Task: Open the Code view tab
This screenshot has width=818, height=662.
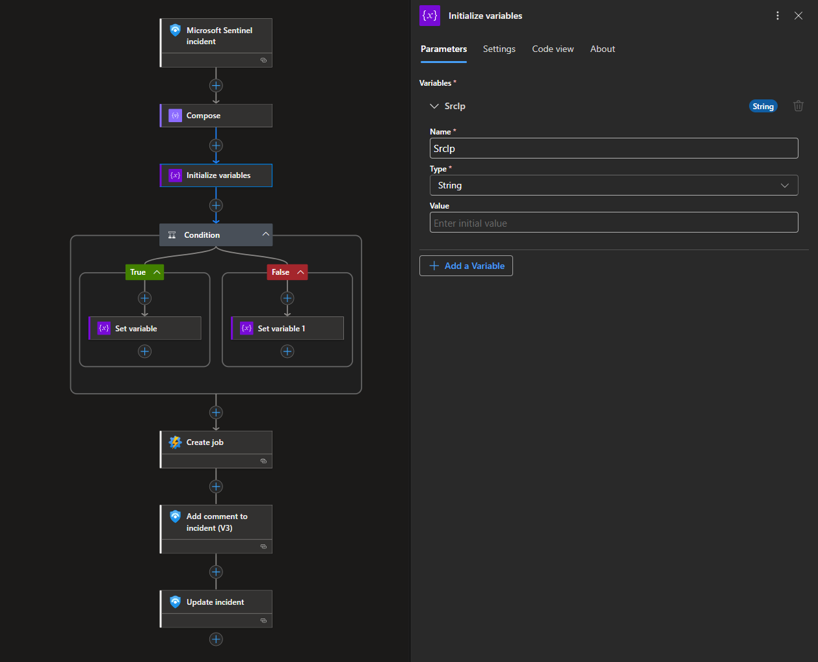Action: [x=553, y=49]
